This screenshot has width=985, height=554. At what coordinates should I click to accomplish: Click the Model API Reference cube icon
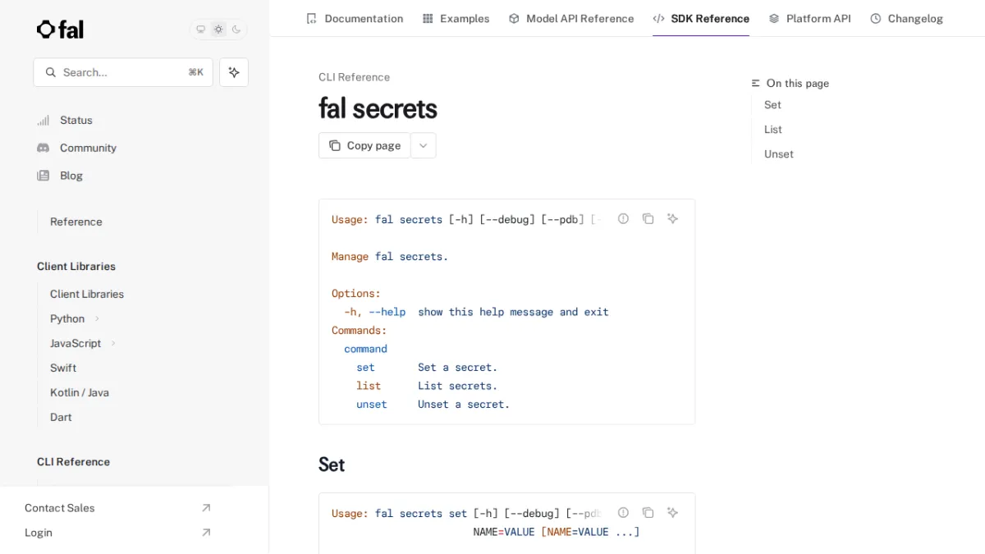pos(514,18)
